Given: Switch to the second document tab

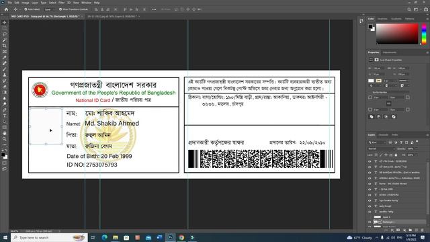Looking at the screenshot, I should click(x=112, y=16).
